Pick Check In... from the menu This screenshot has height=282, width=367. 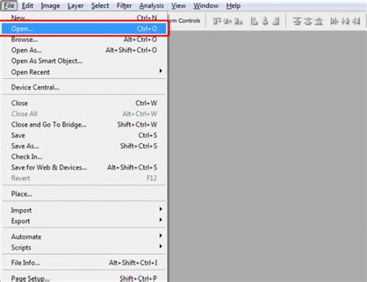[84, 156]
